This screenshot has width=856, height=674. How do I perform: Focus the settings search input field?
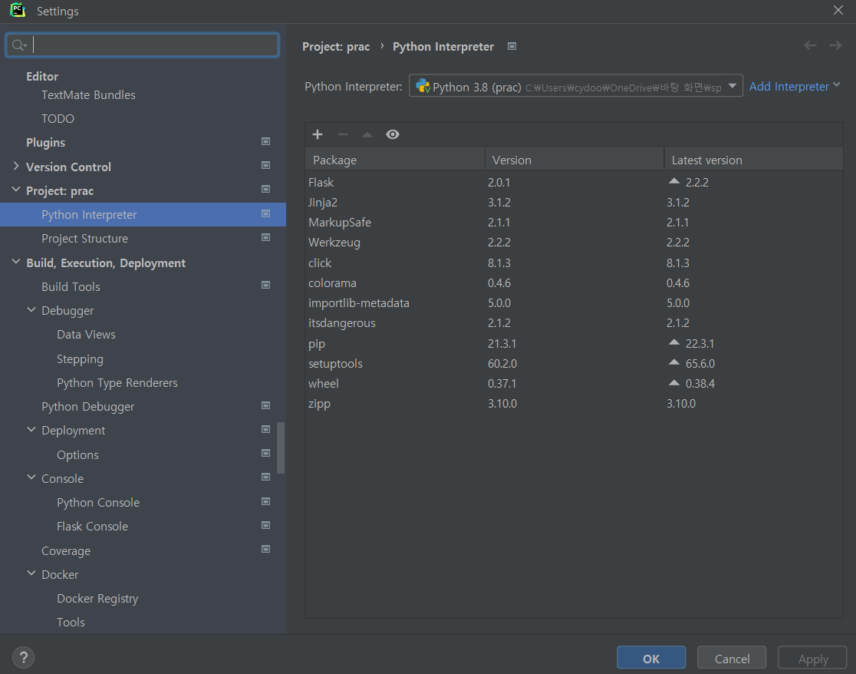(142, 45)
